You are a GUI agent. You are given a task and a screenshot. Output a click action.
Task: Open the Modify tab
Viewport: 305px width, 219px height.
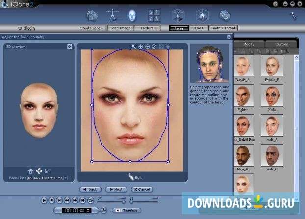tap(249, 44)
